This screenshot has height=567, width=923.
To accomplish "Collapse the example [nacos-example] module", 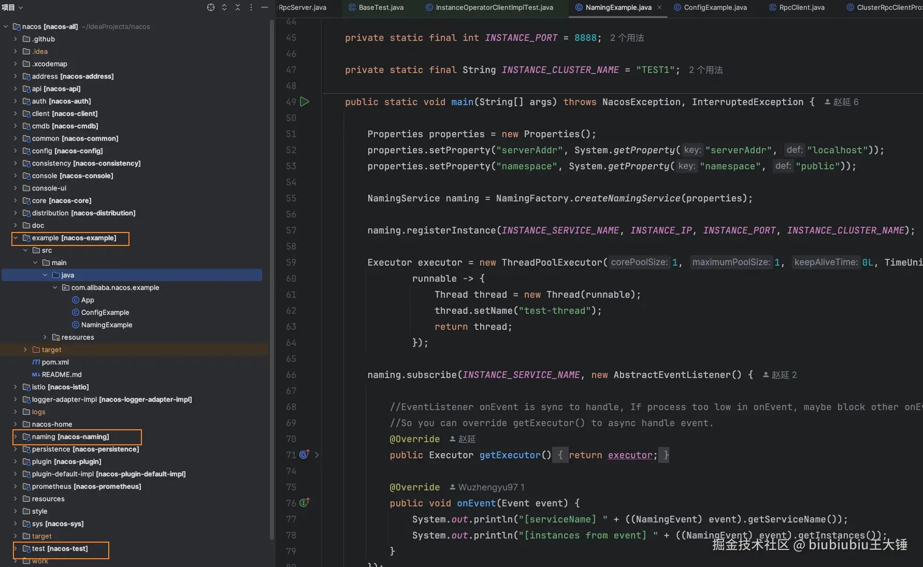I will pos(16,238).
